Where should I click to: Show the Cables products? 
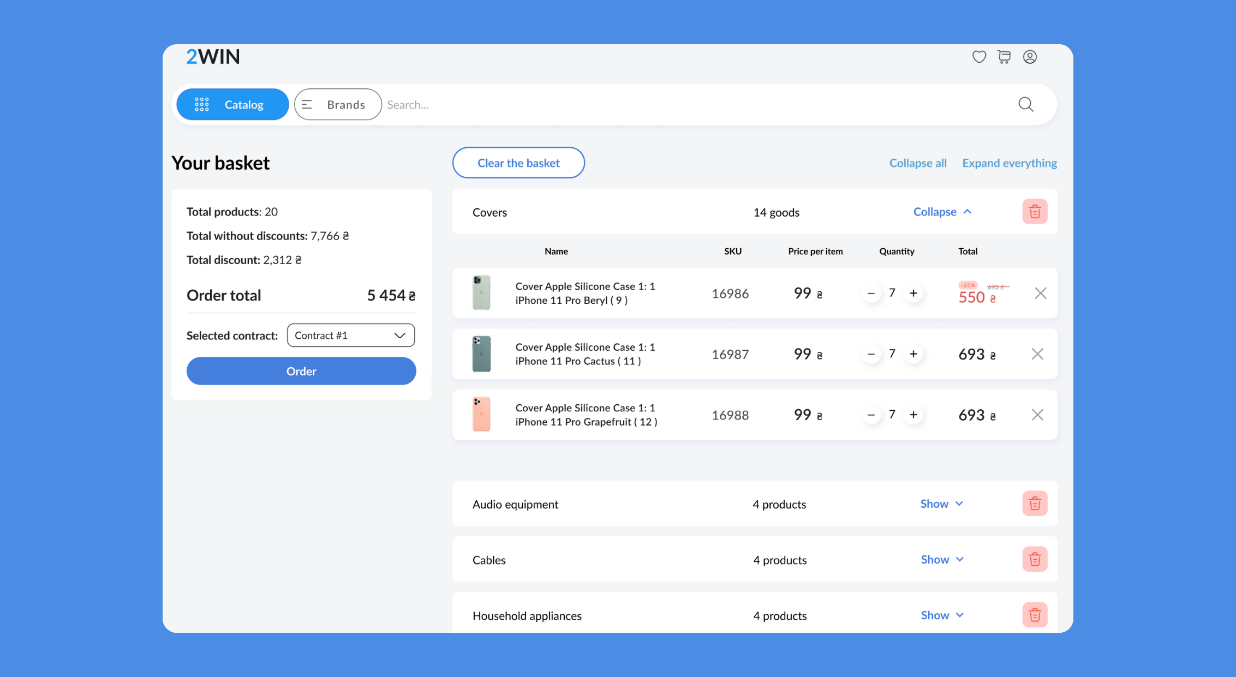942,559
